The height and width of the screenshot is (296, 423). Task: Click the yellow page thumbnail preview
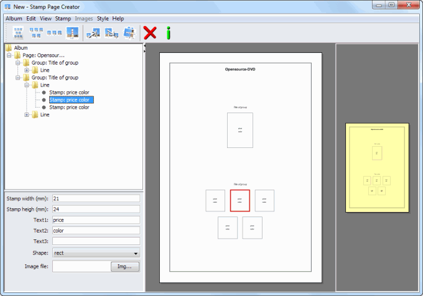378,168
